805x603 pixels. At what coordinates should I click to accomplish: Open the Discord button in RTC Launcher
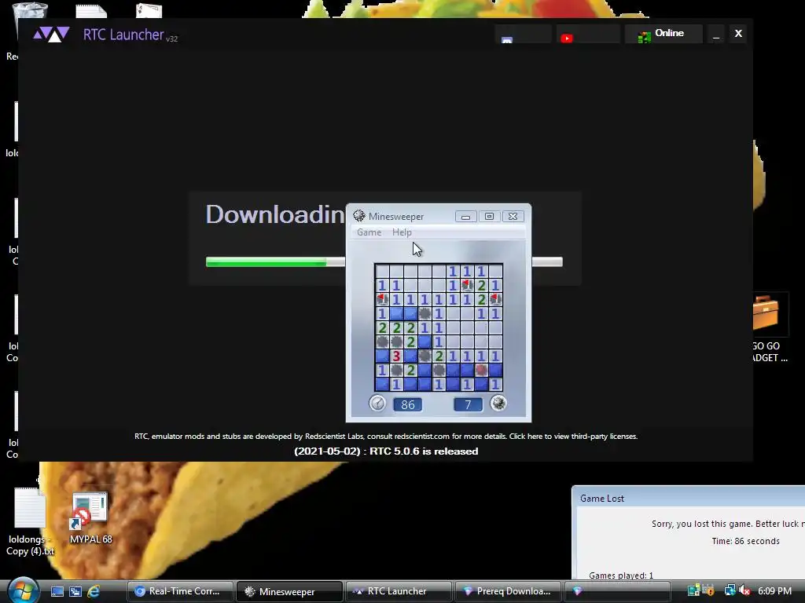[523, 34]
